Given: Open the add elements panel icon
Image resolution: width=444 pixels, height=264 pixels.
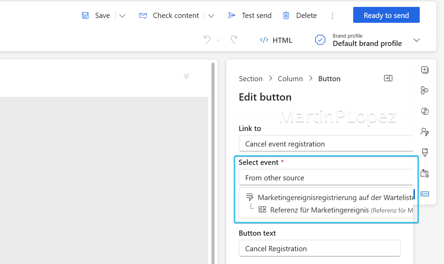Looking at the screenshot, I should [425, 69].
